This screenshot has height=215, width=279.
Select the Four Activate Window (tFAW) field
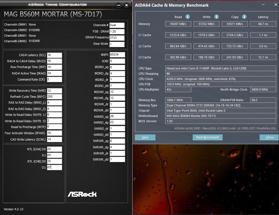54,133
